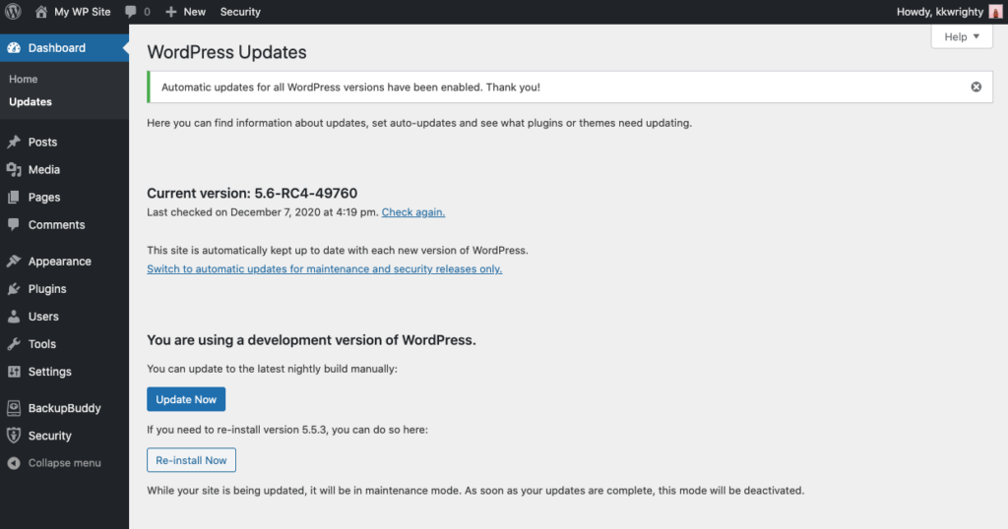The height and width of the screenshot is (529, 1008).
Task: Click the comment count 0 in admin bar
Action: click(x=147, y=12)
